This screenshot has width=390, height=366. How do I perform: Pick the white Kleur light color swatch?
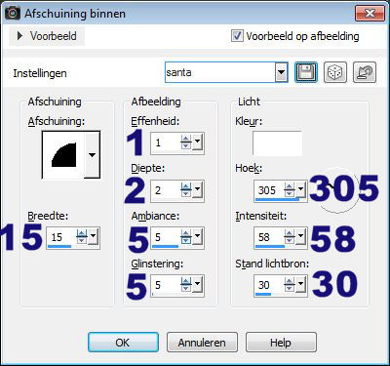(x=277, y=143)
